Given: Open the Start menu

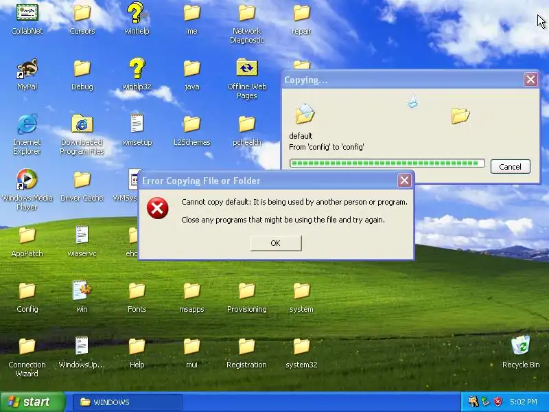Looking at the screenshot, I should point(33,402).
